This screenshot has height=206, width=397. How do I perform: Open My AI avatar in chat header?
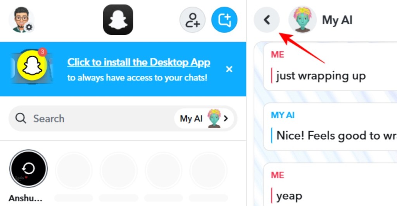click(302, 20)
